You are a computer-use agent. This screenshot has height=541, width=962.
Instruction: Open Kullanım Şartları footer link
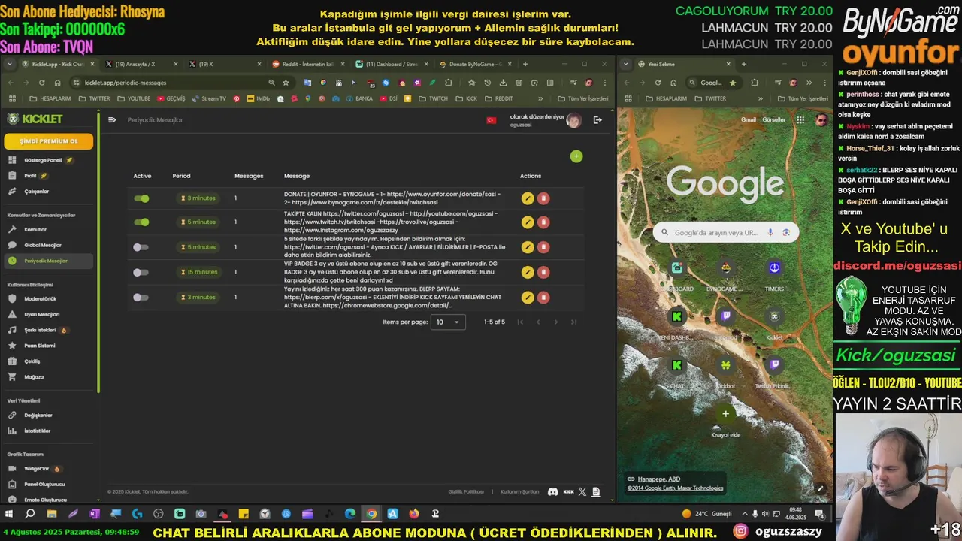coord(520,492)
